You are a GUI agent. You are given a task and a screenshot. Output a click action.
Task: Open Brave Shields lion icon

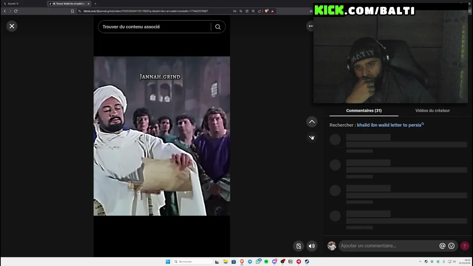click(x=266, y=11)
